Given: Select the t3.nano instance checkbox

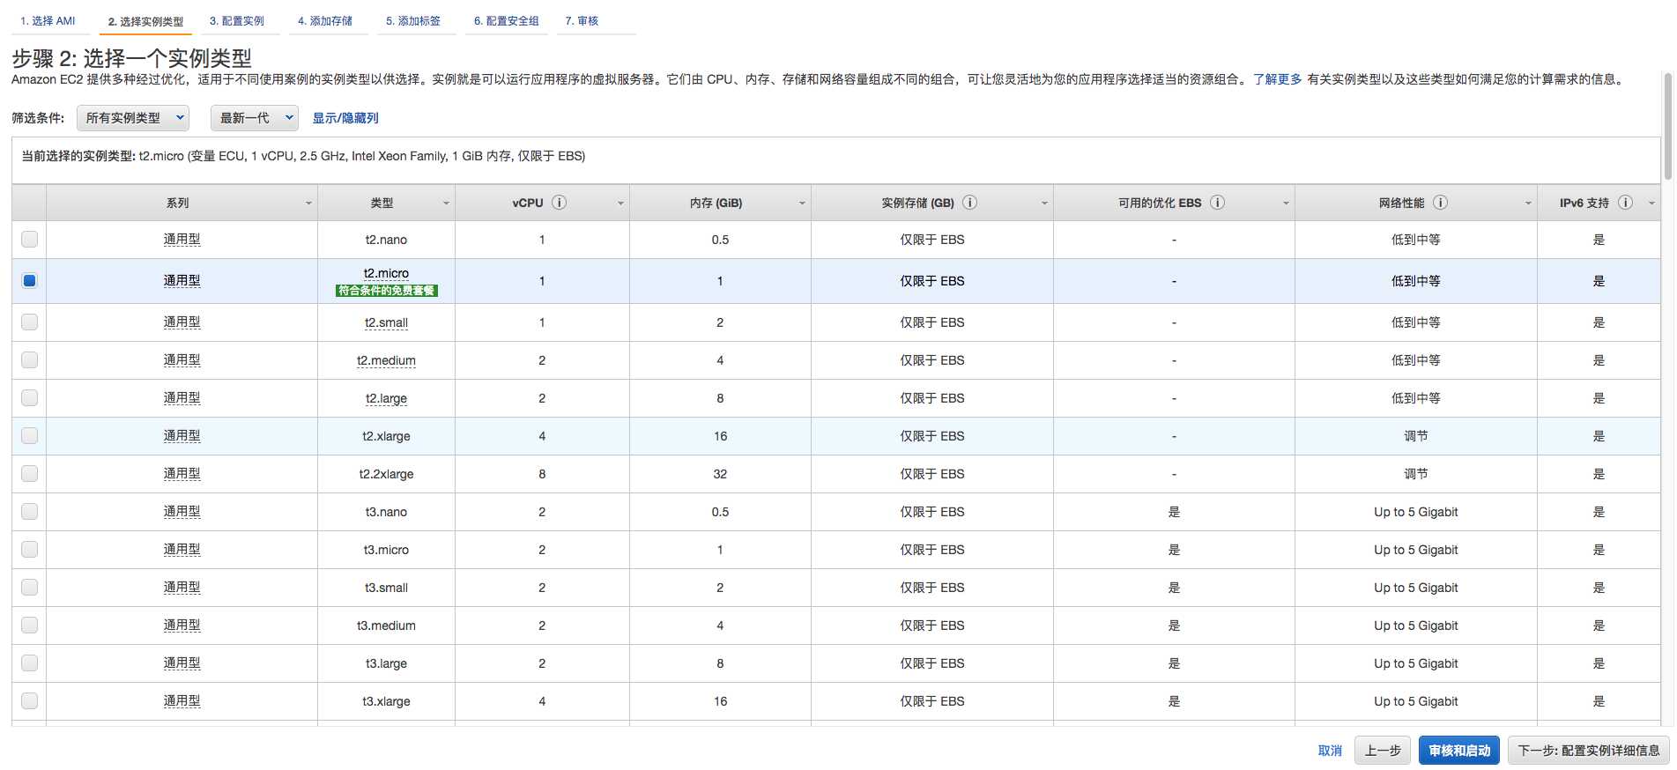Looking at the screenshot, I should pyautogui.click(x=29, y=511).
